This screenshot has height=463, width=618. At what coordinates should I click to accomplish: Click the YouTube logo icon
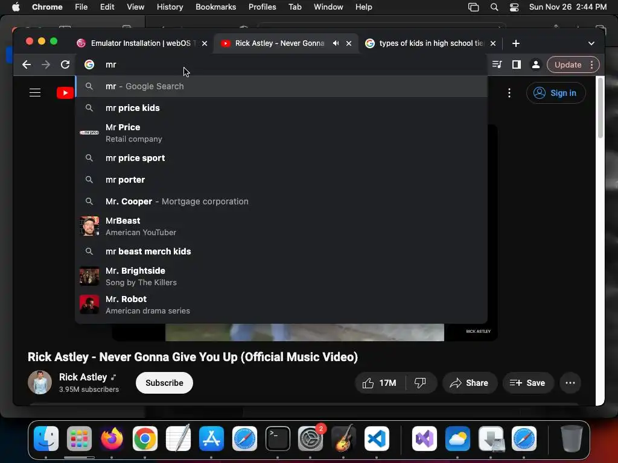[65, 93]
